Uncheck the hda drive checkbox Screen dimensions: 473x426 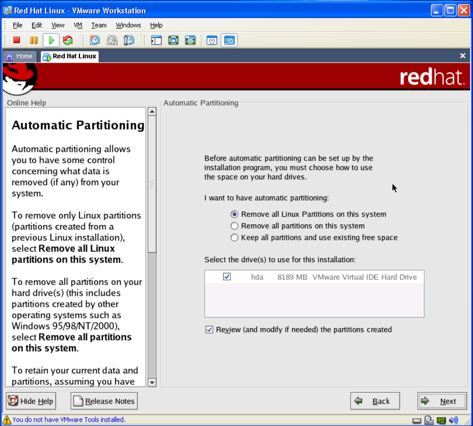tap(227, 277)
